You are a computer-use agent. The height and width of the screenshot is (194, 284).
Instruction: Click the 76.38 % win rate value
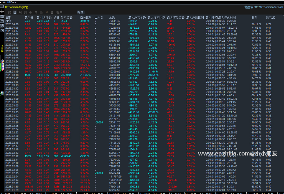pos(257,159)
